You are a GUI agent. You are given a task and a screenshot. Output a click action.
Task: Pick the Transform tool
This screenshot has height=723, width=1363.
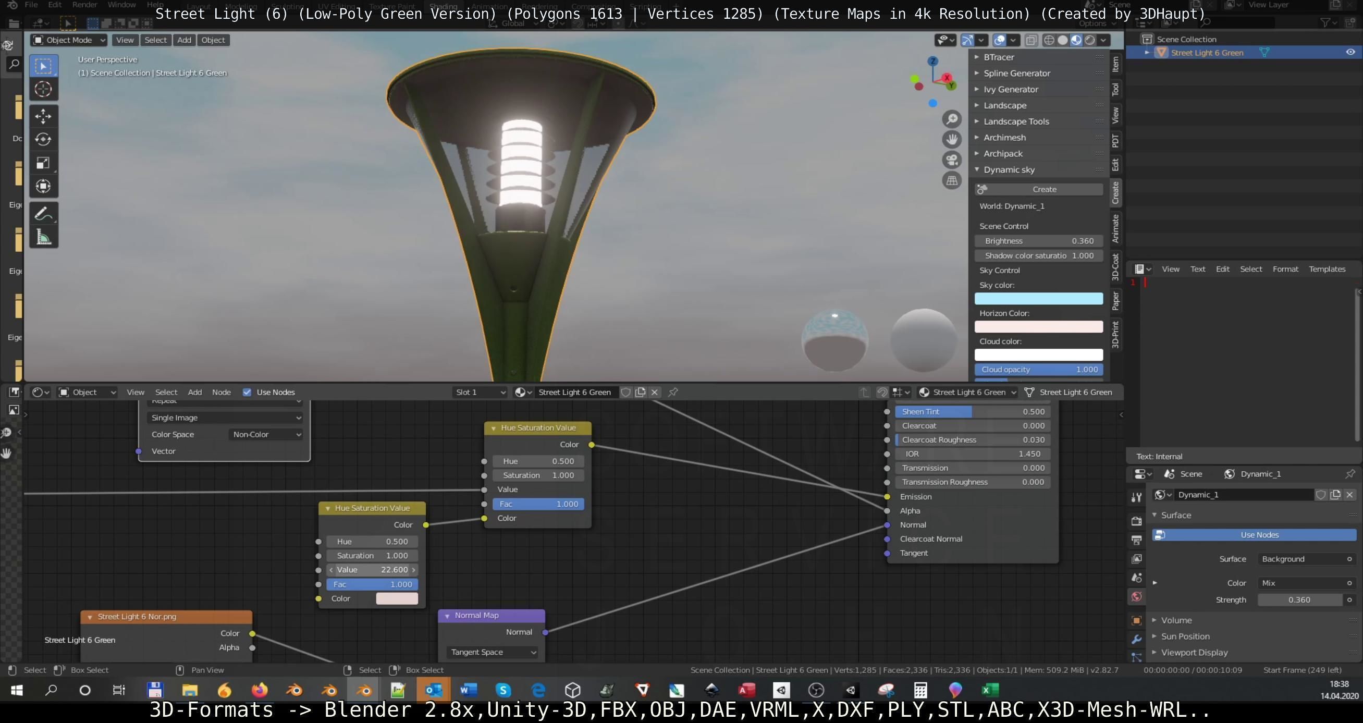[x=43, y=186]
